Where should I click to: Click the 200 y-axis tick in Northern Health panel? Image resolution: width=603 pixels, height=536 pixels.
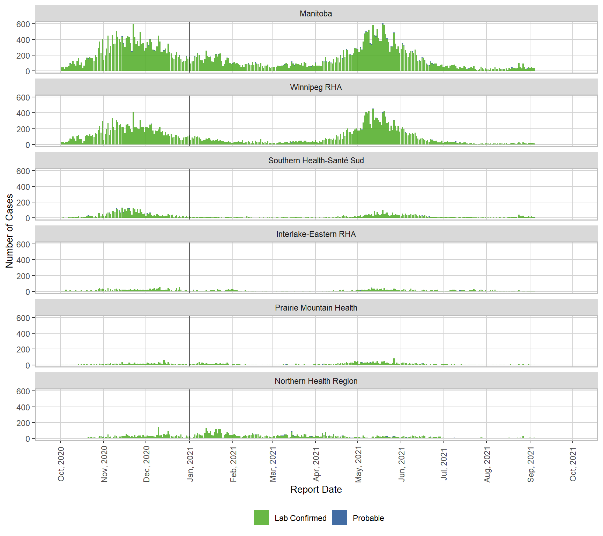tap(23, 423)
